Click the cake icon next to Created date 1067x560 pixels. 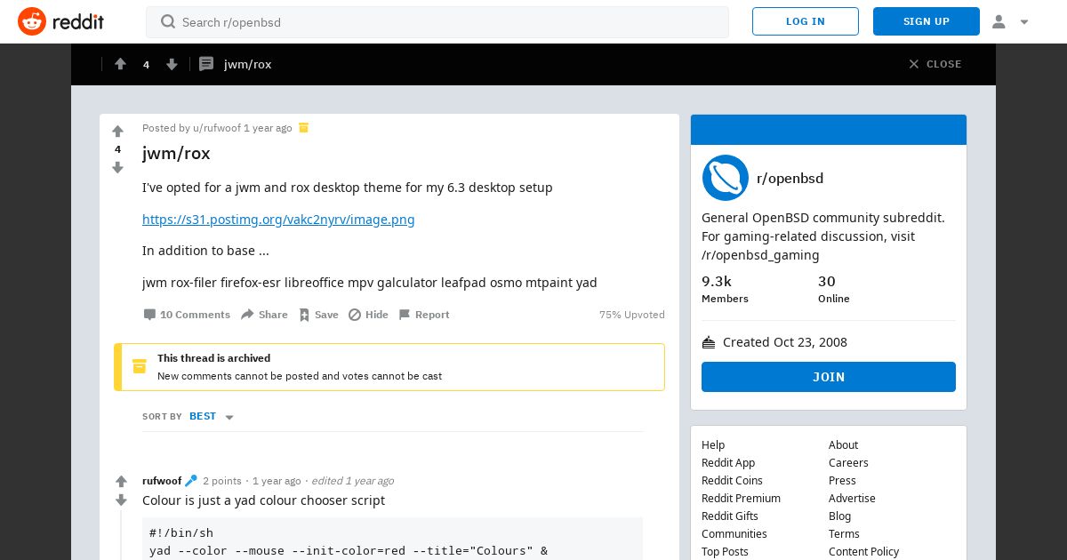(x=709, y=342)
